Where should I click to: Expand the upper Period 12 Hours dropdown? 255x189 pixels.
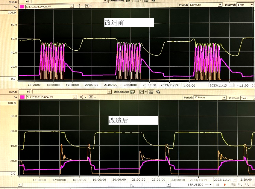pos(220,5)
